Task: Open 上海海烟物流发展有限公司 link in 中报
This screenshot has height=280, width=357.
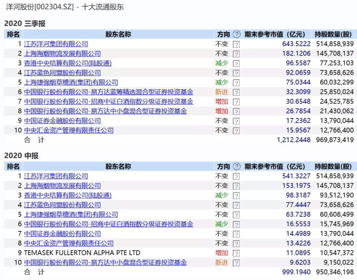Action: [x=62, y=185]
